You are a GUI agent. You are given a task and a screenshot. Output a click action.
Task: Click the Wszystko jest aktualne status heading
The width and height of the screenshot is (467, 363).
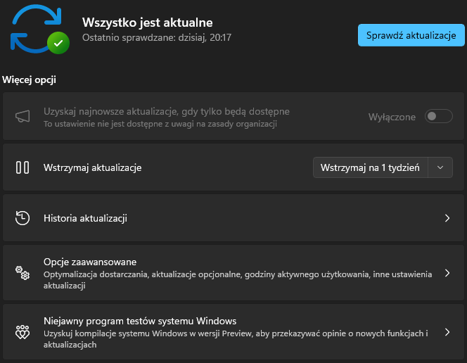pyautogui.click(x=147, y=23)
